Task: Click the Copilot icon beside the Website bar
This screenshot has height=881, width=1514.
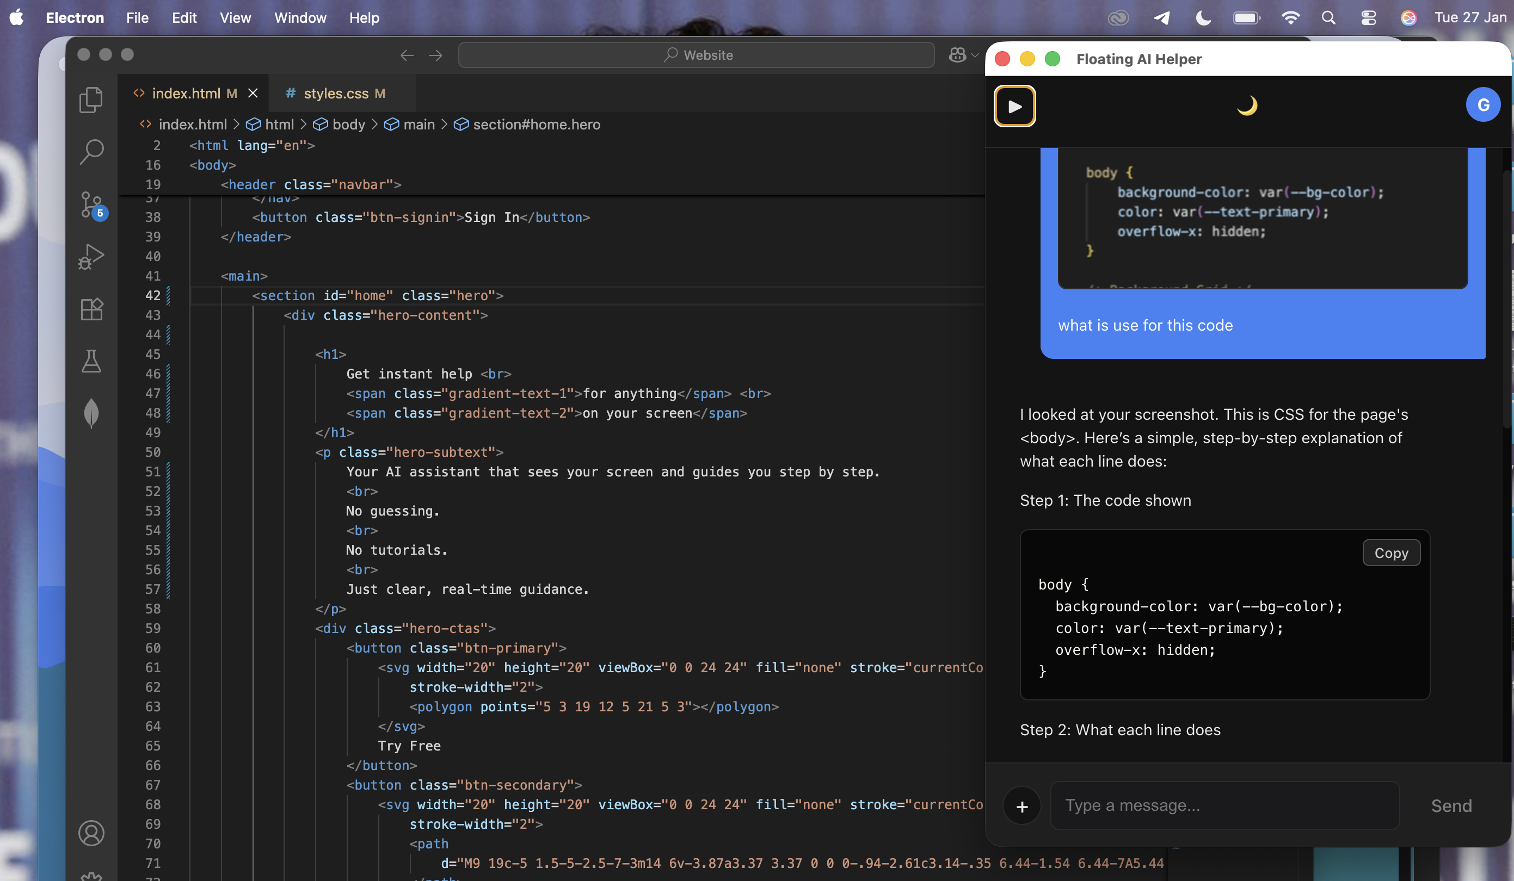Action: pyautogui.click(x=957, y=54)
